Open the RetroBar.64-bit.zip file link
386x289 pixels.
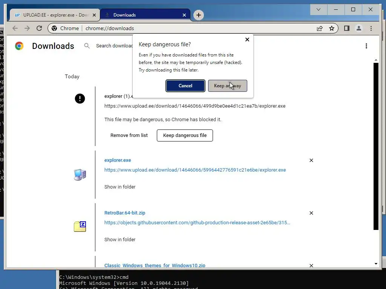125,213
